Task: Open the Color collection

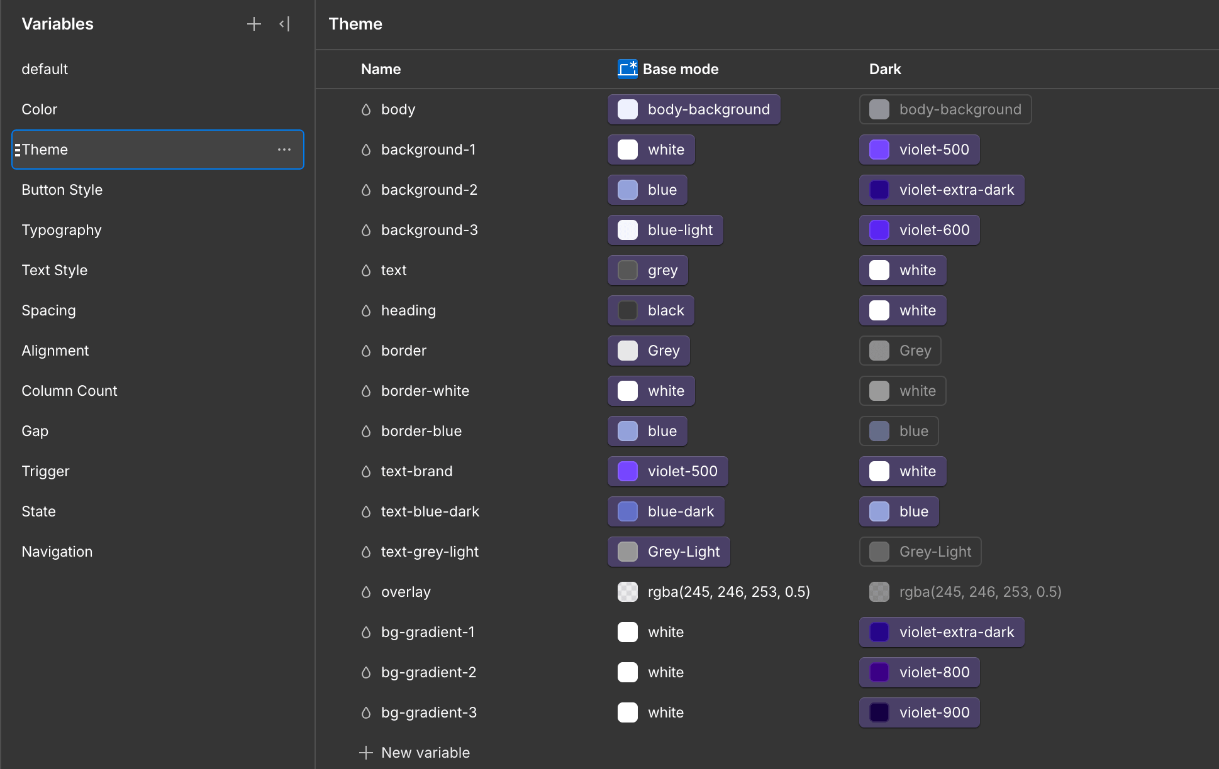Action: pyautogui.click(x=157, y=109)
